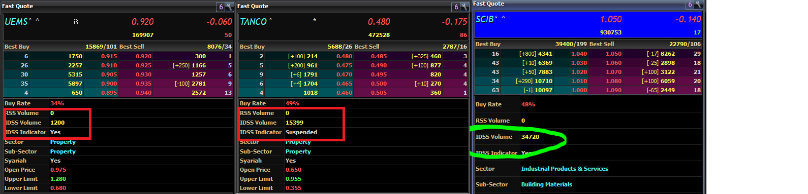Select the TANCO stock symbol
Viewport: 808px width, 194px height.
[x=253, y=22]
